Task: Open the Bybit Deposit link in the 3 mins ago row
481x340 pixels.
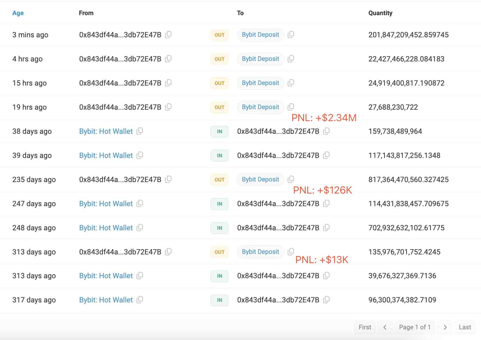Action: pos(260,35)
